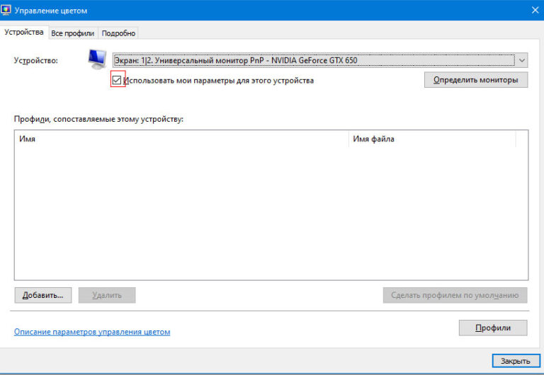
Task: Click the monitor icon next to Устройство
Action: 97,59
